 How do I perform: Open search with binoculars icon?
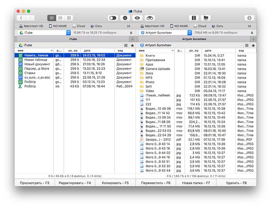[150, 18]
